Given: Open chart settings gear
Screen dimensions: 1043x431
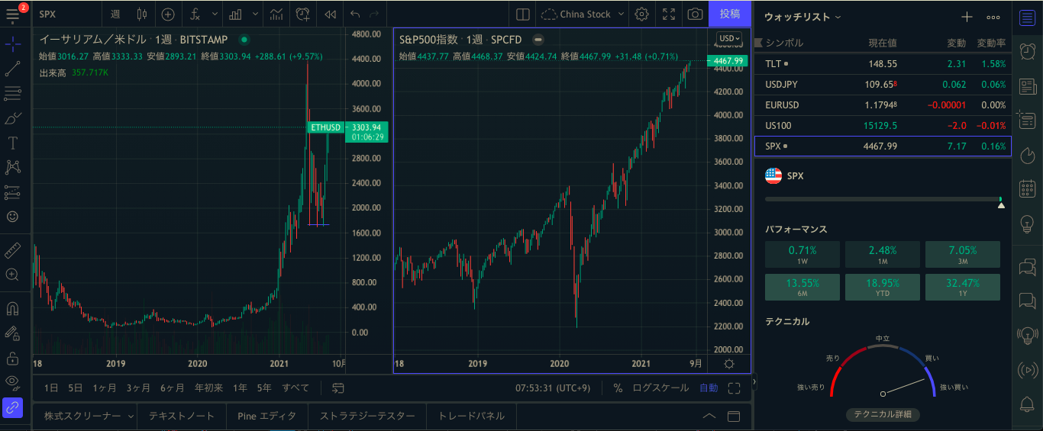Looking at the screenshot, I should 642,14.
